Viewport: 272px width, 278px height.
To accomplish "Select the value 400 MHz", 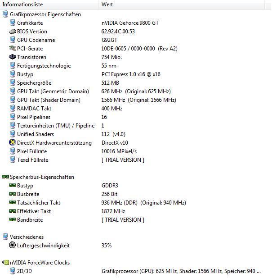I will [112, 108].
